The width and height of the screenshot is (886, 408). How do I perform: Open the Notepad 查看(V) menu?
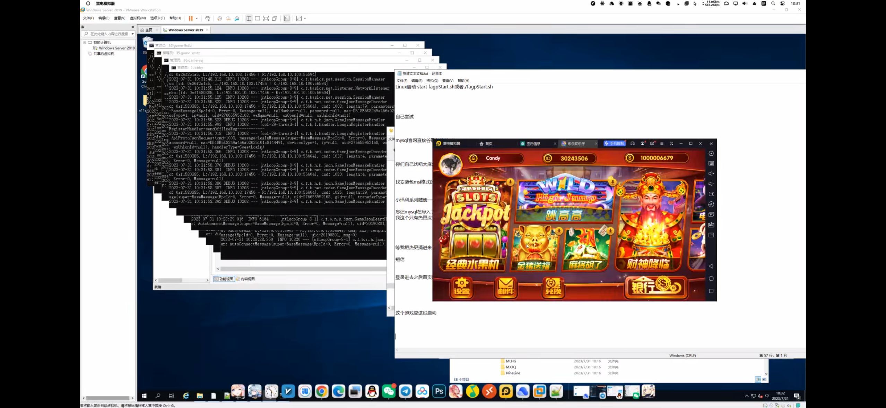coord(448,81)
